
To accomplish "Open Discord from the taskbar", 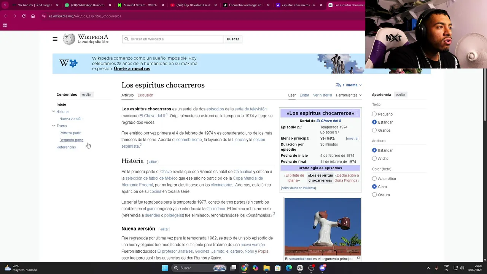I will point(322,268).
